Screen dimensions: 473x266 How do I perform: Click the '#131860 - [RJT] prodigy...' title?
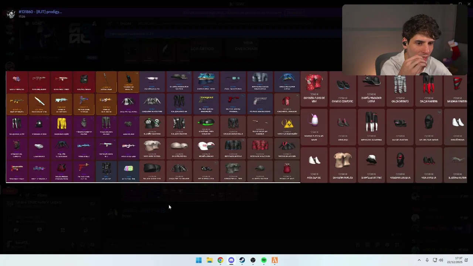coord(40,12)
